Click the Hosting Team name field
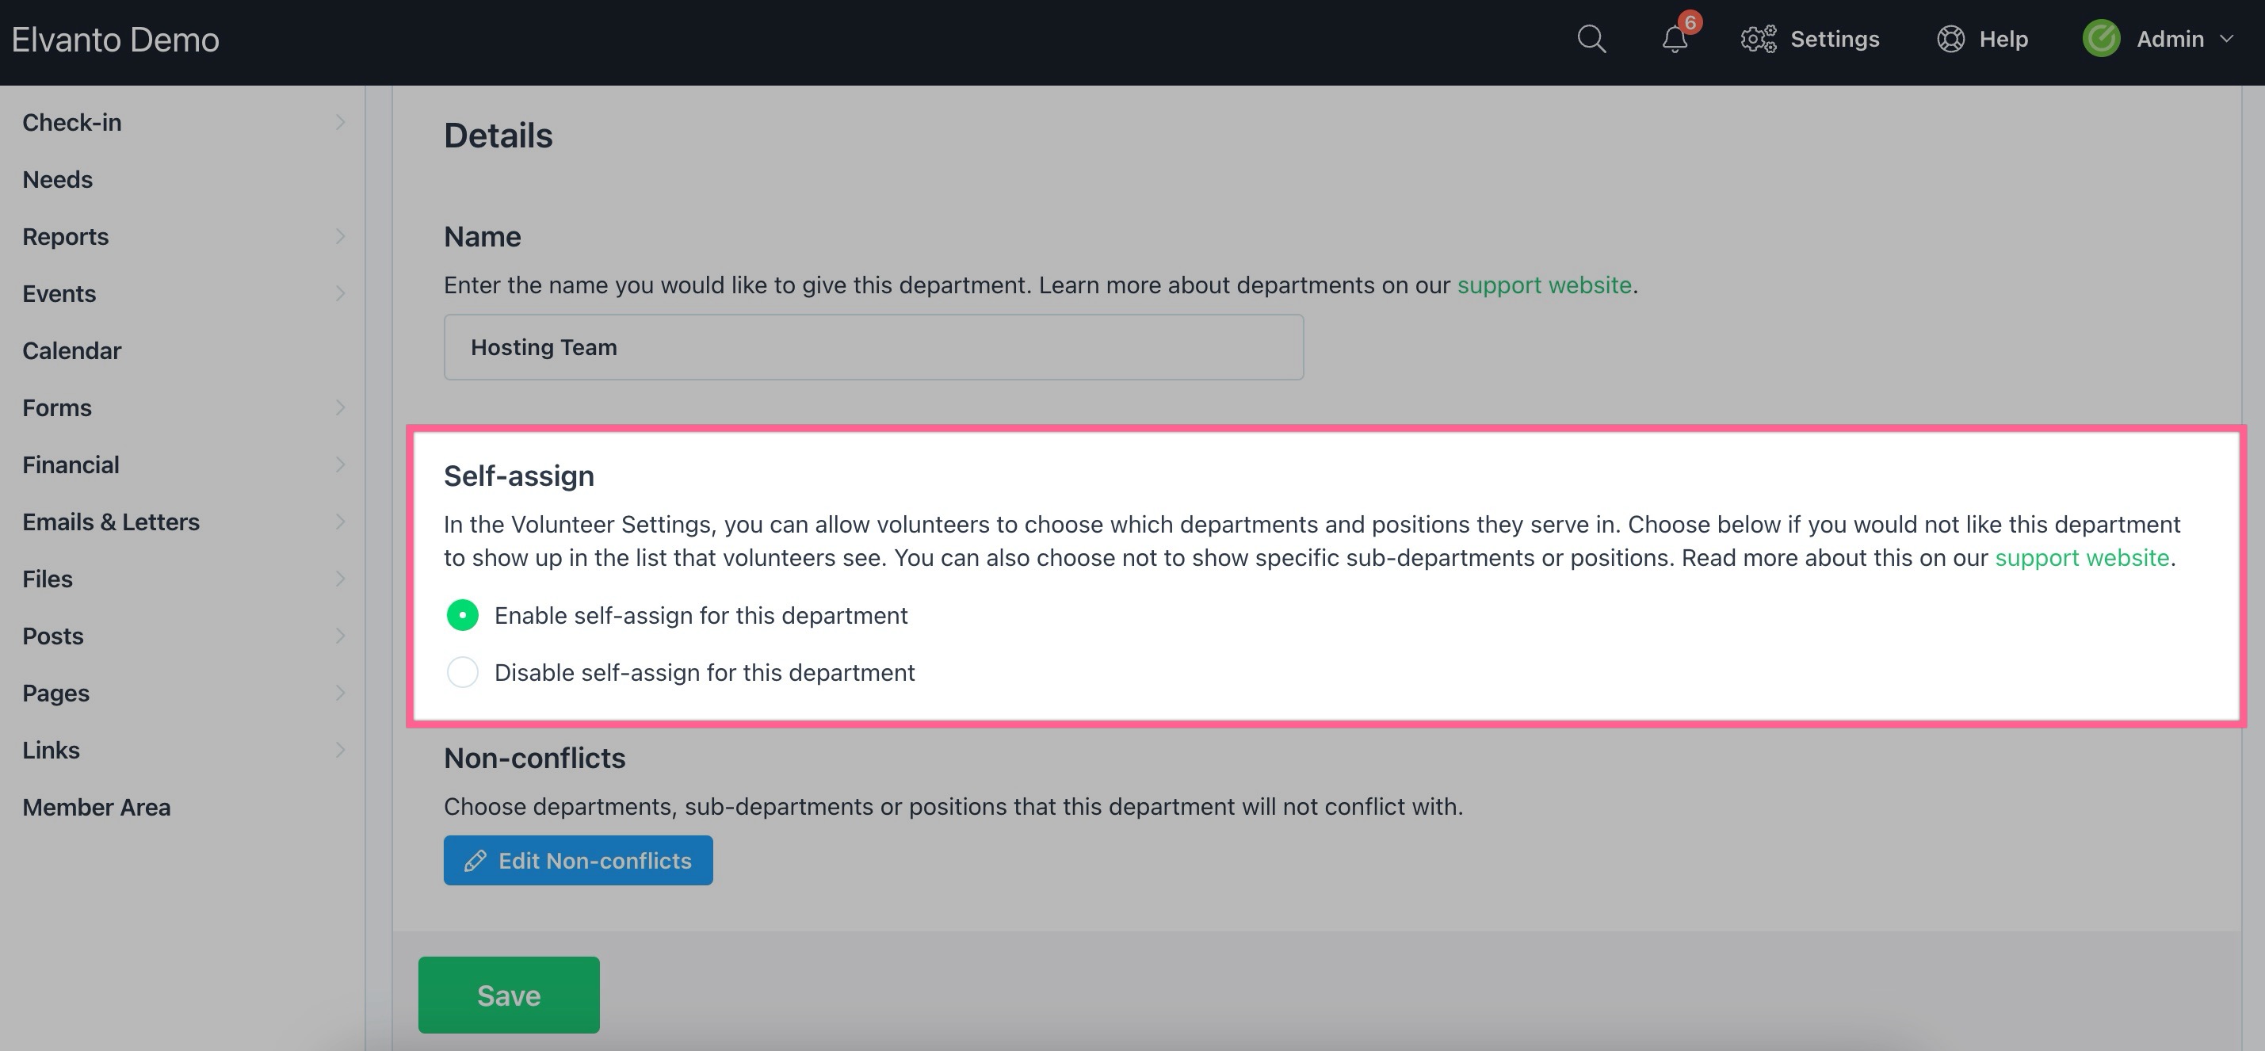 tap(873, 347)
